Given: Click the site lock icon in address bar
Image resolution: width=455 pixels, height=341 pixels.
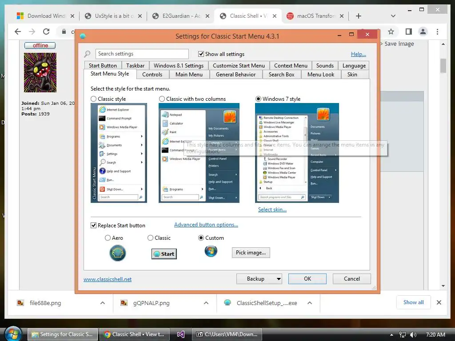Looking at the screenshot, I should click(x=64, y=32).
